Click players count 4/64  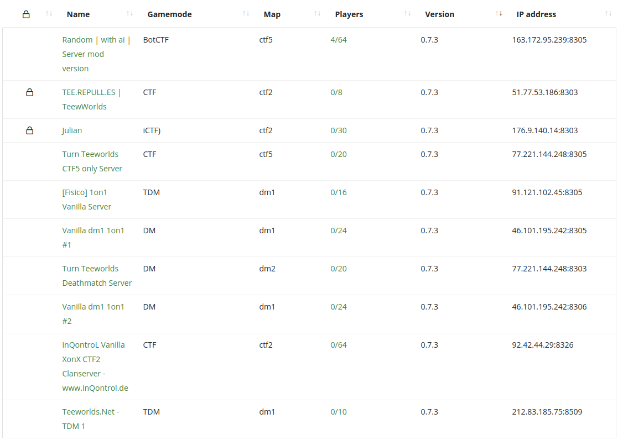[339, 40]
